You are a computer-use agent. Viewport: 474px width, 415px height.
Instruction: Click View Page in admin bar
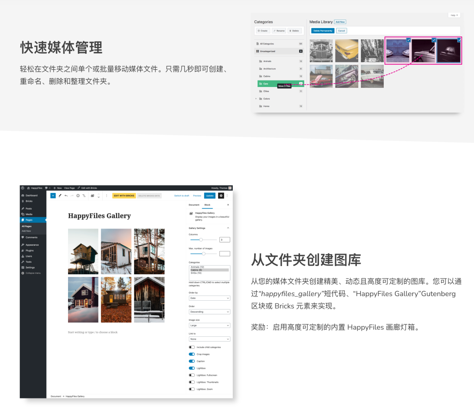point(69,188)
